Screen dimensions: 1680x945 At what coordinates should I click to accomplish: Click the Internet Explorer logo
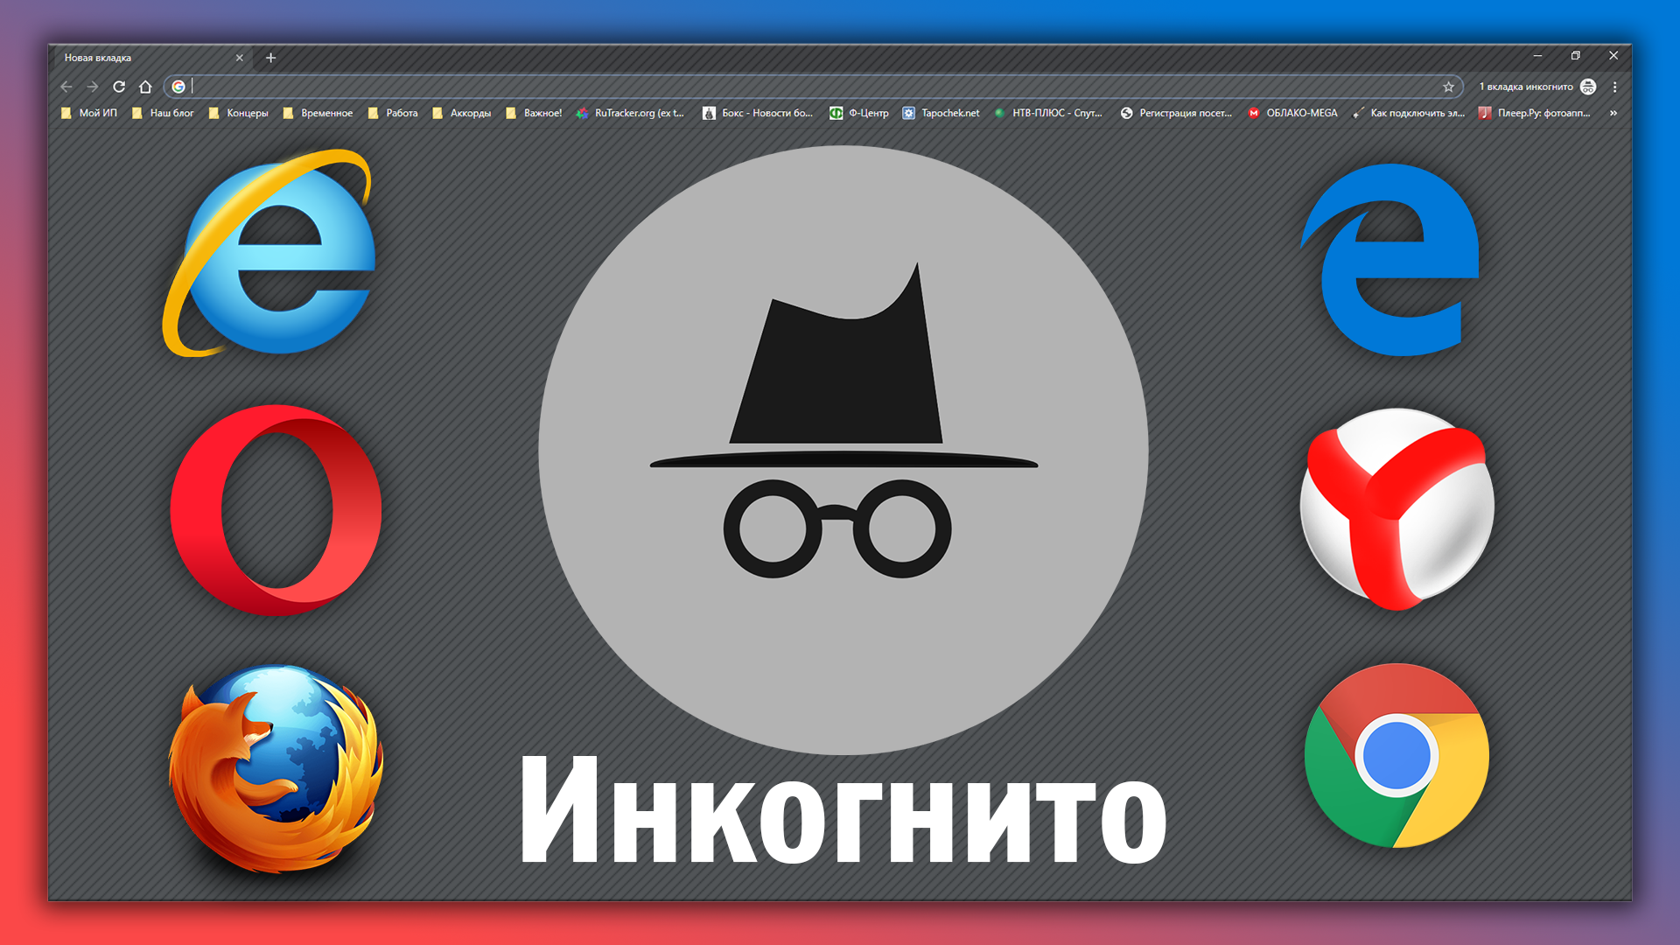[x=269, y=254]
